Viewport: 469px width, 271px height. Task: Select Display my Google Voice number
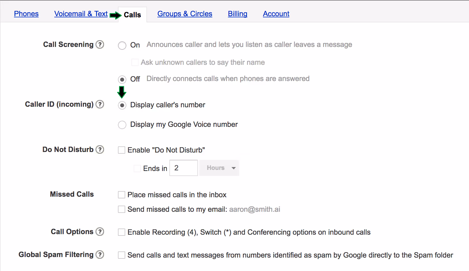pyautogui.click(x=122, y=125)
